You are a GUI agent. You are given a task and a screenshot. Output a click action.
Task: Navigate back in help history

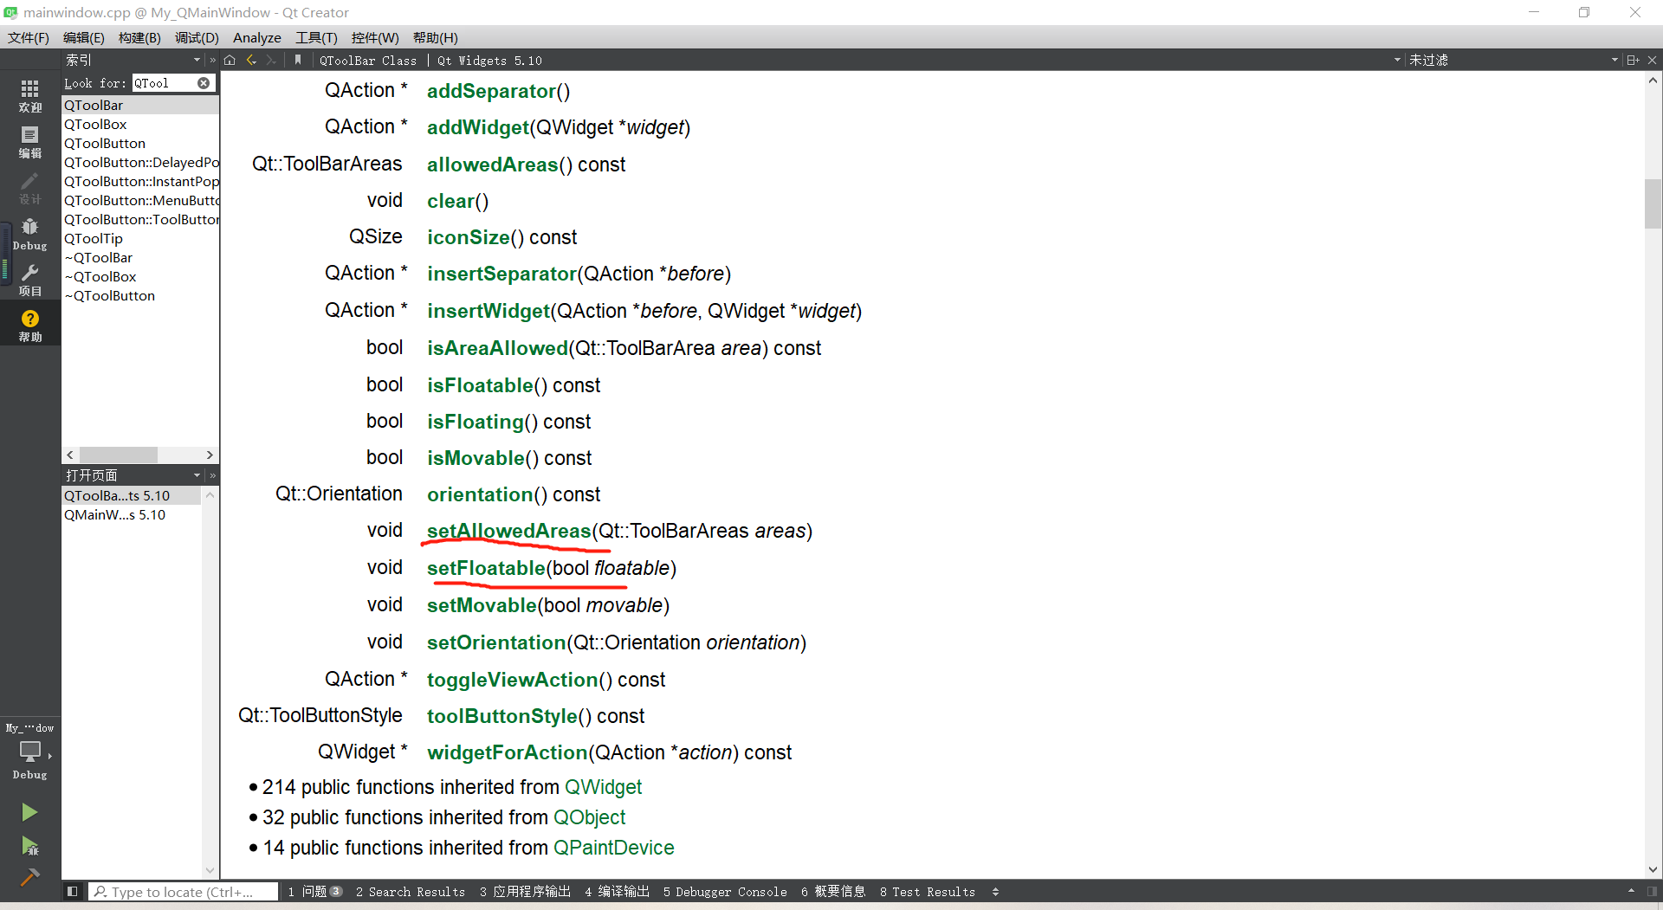coord(251,60)
